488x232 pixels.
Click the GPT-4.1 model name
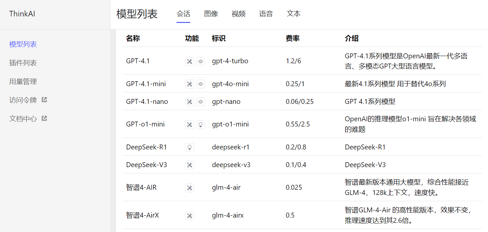coord(138,61)
